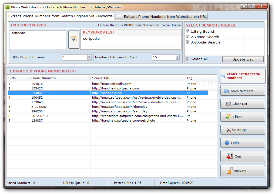Image resolution: width=275 pixels, height=194 pixels.
Task: Click the Quit exit-door icon
Action: click(229, 156)
